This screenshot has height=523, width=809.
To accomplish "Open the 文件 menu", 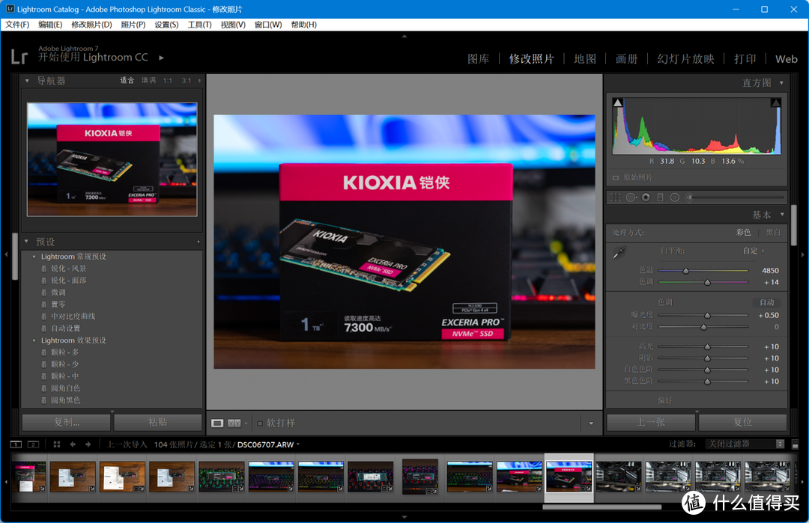I will pyautogui.click(x=16, y=24).
